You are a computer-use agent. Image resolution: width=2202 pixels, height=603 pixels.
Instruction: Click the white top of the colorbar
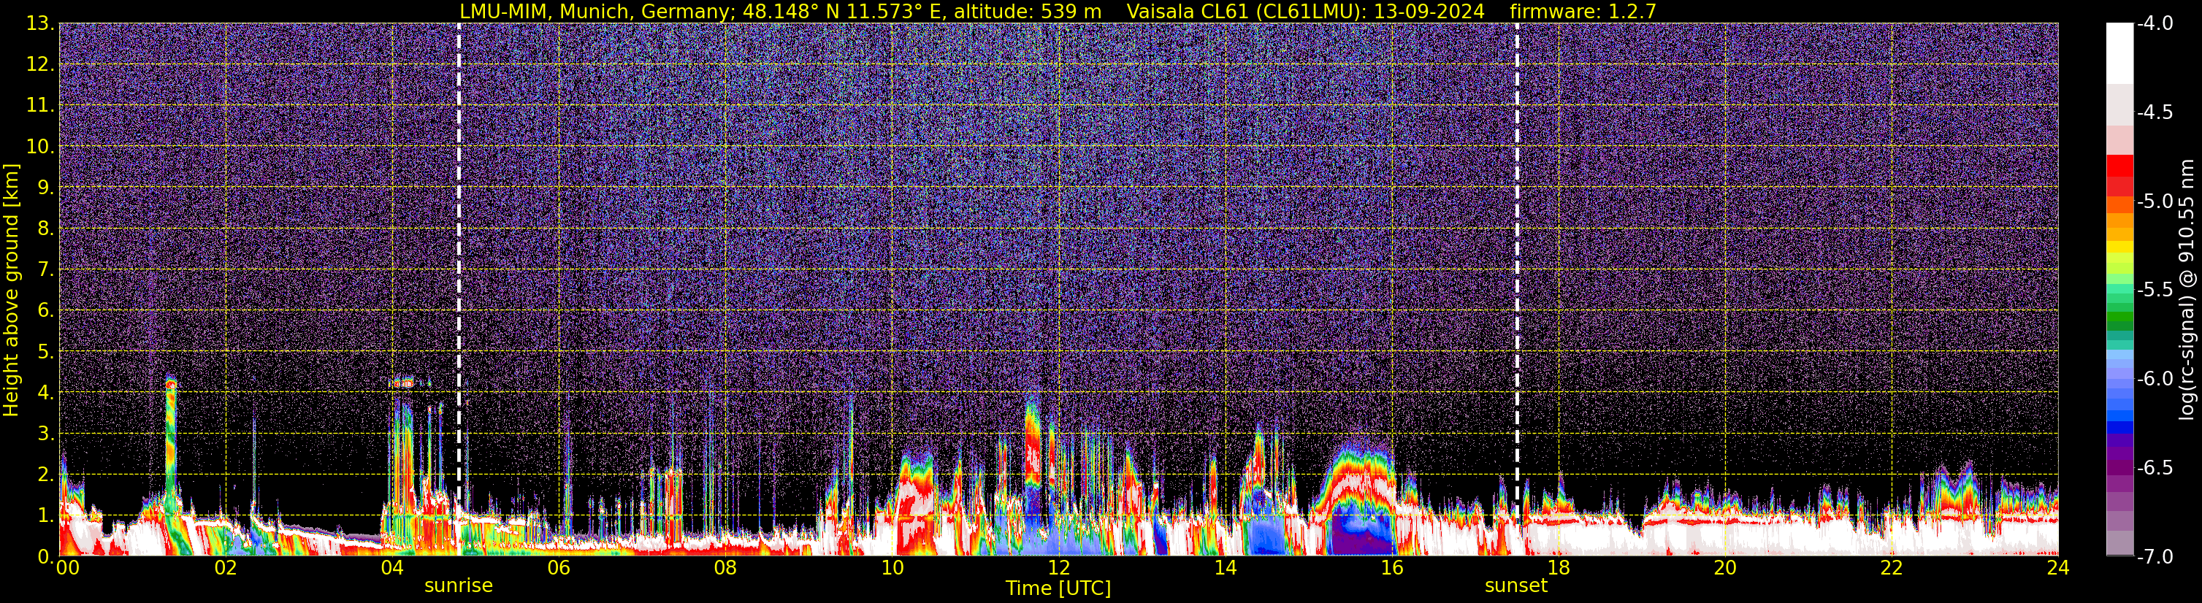(x=2120, y=53)
